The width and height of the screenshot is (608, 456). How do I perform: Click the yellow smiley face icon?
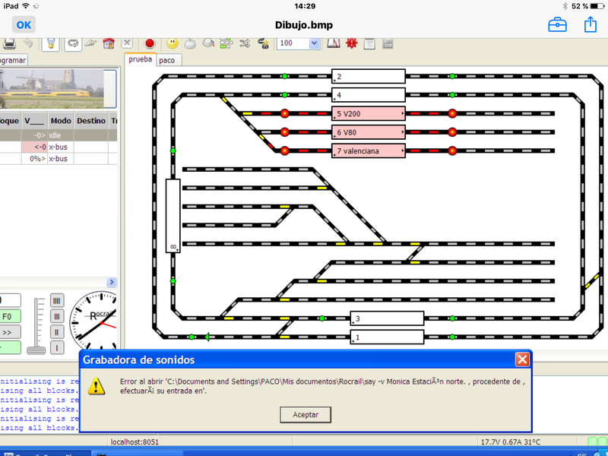click(173, 43)
